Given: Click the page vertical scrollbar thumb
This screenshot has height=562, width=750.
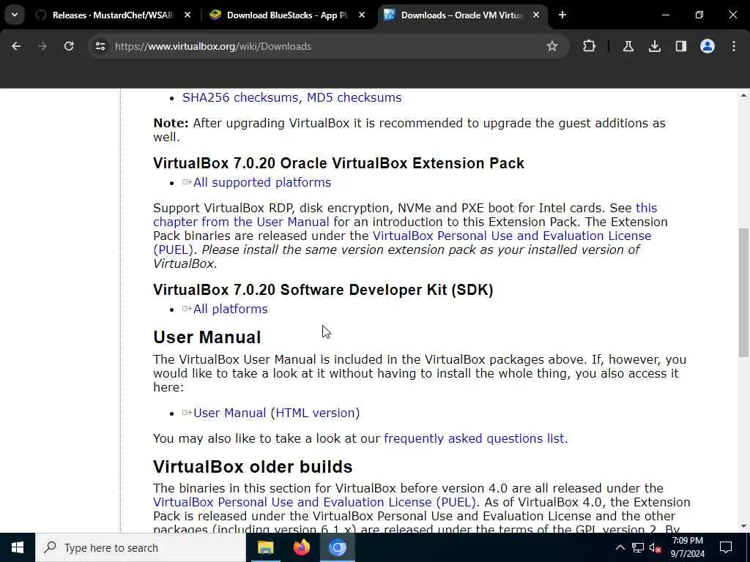Looking at the screenshot, I should point(743,293).
